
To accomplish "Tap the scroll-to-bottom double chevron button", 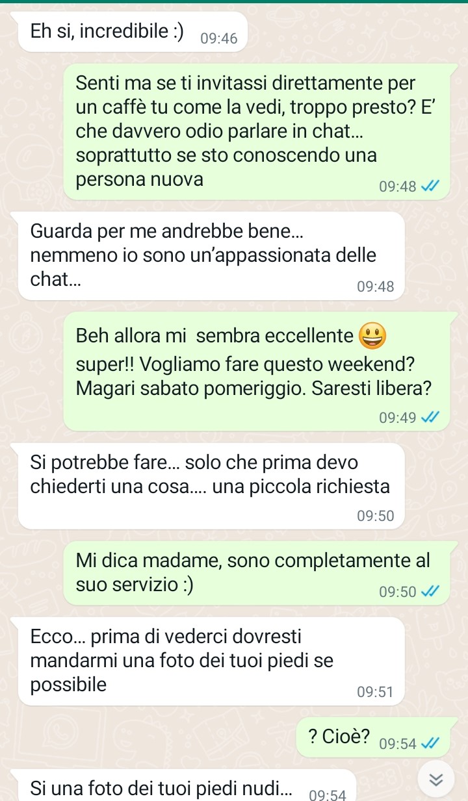I will (x=437, y=779).
